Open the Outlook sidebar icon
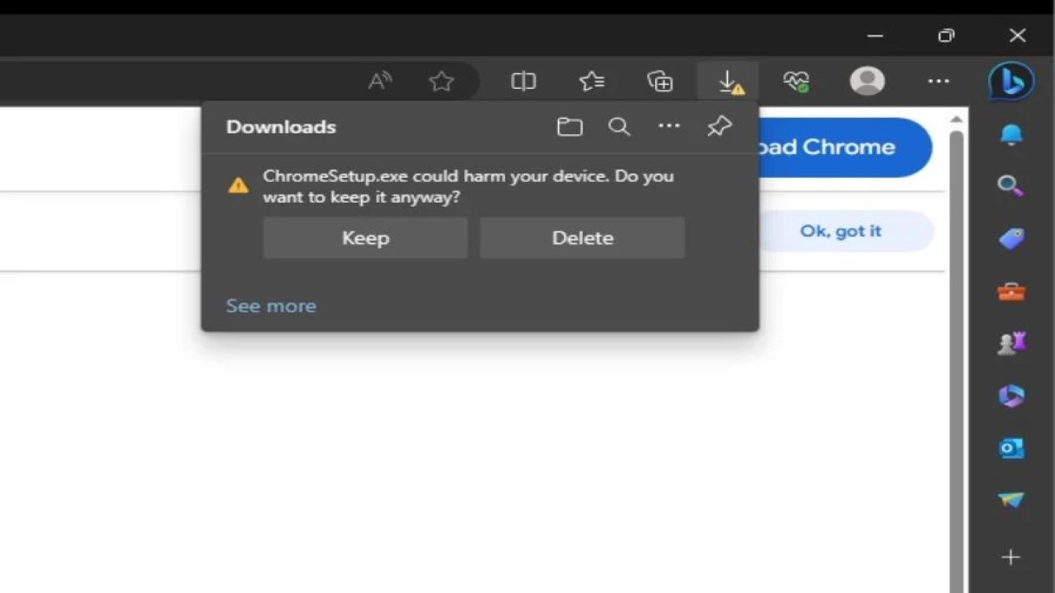 (x=1011, y=447)
